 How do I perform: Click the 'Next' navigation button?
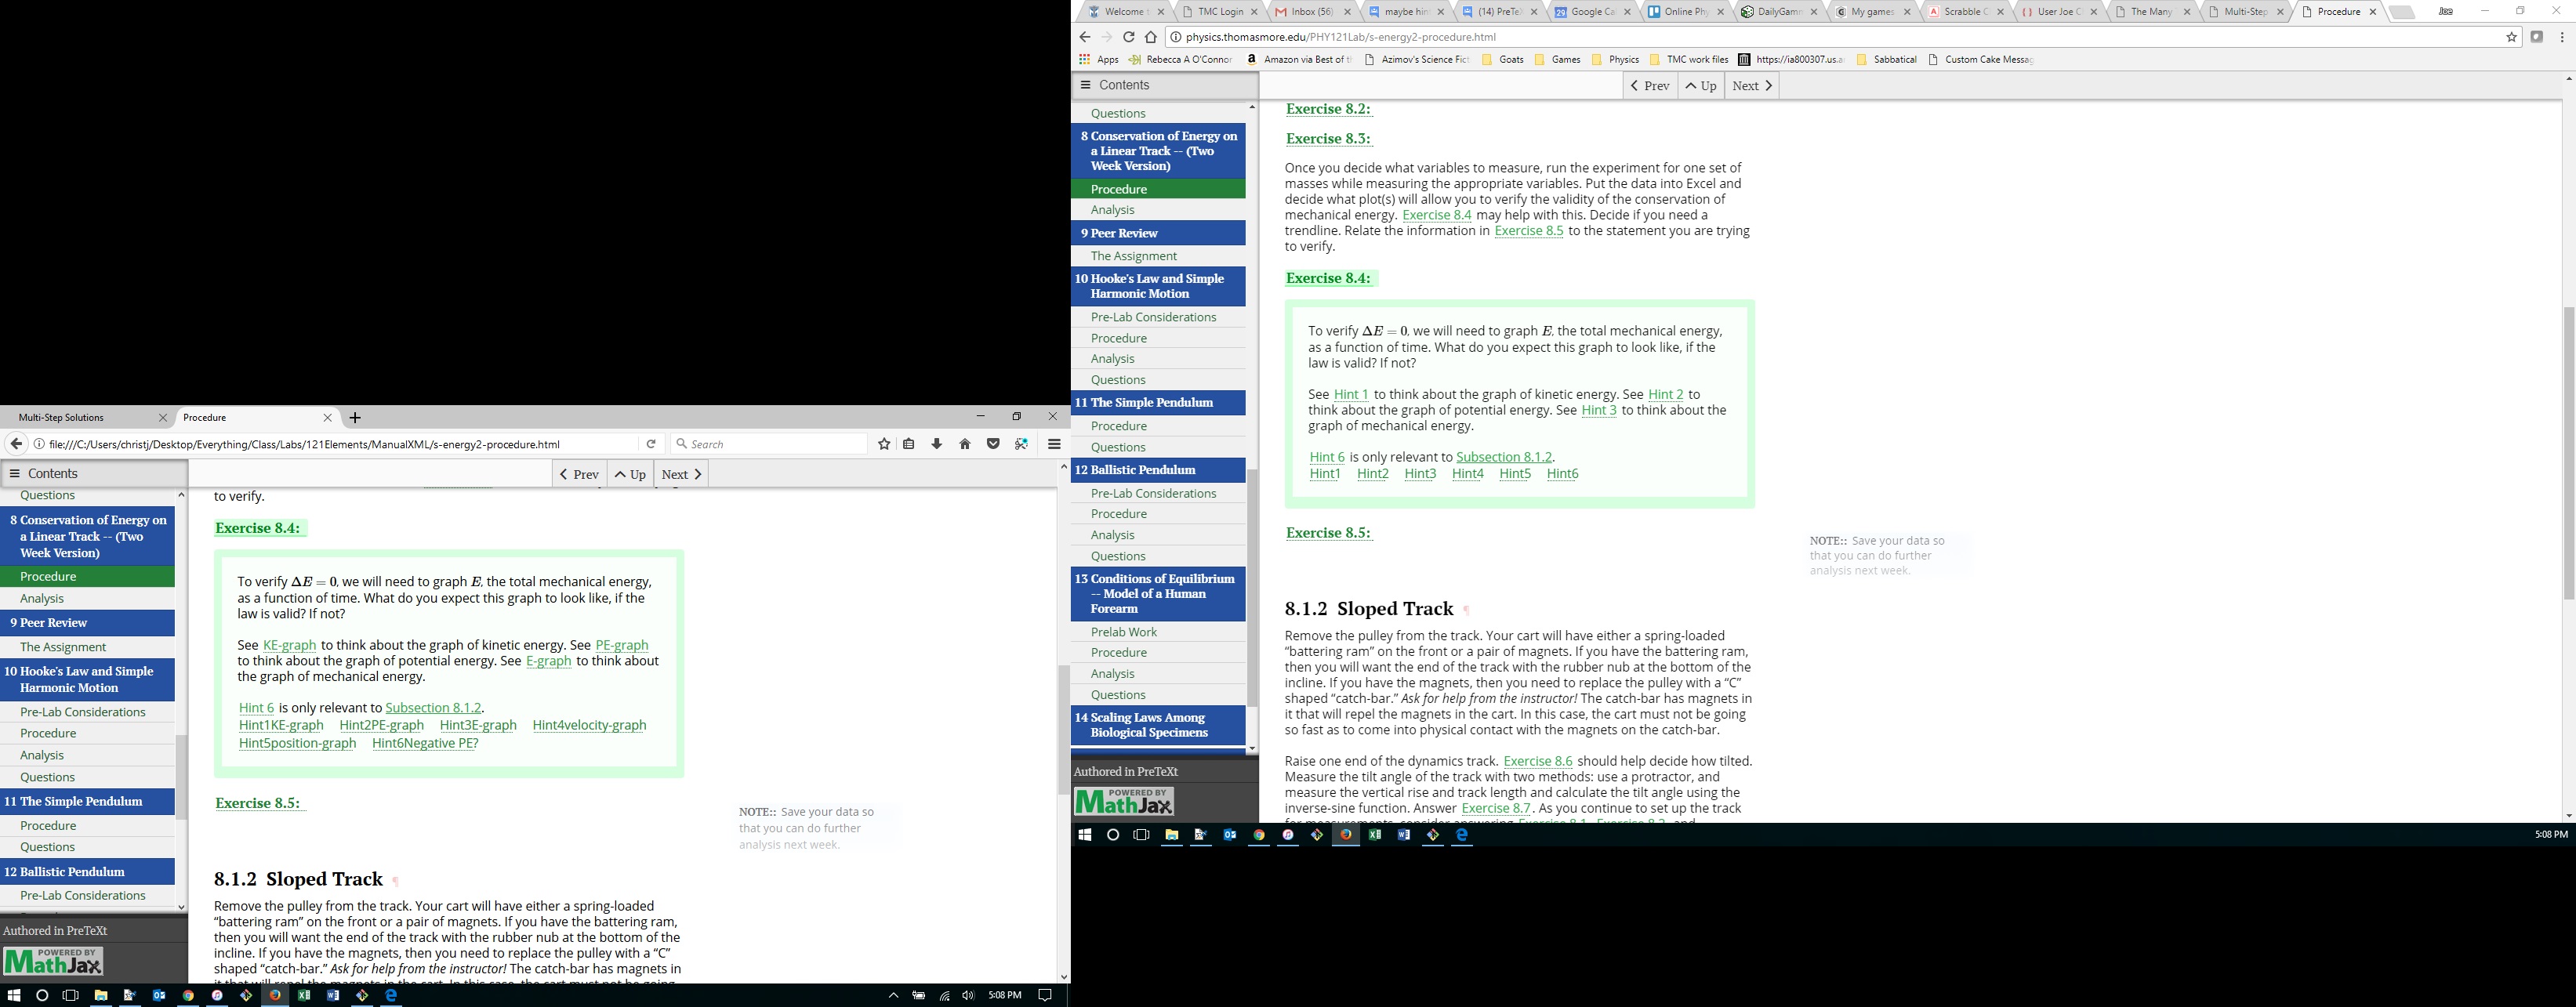pos(1749,86)
